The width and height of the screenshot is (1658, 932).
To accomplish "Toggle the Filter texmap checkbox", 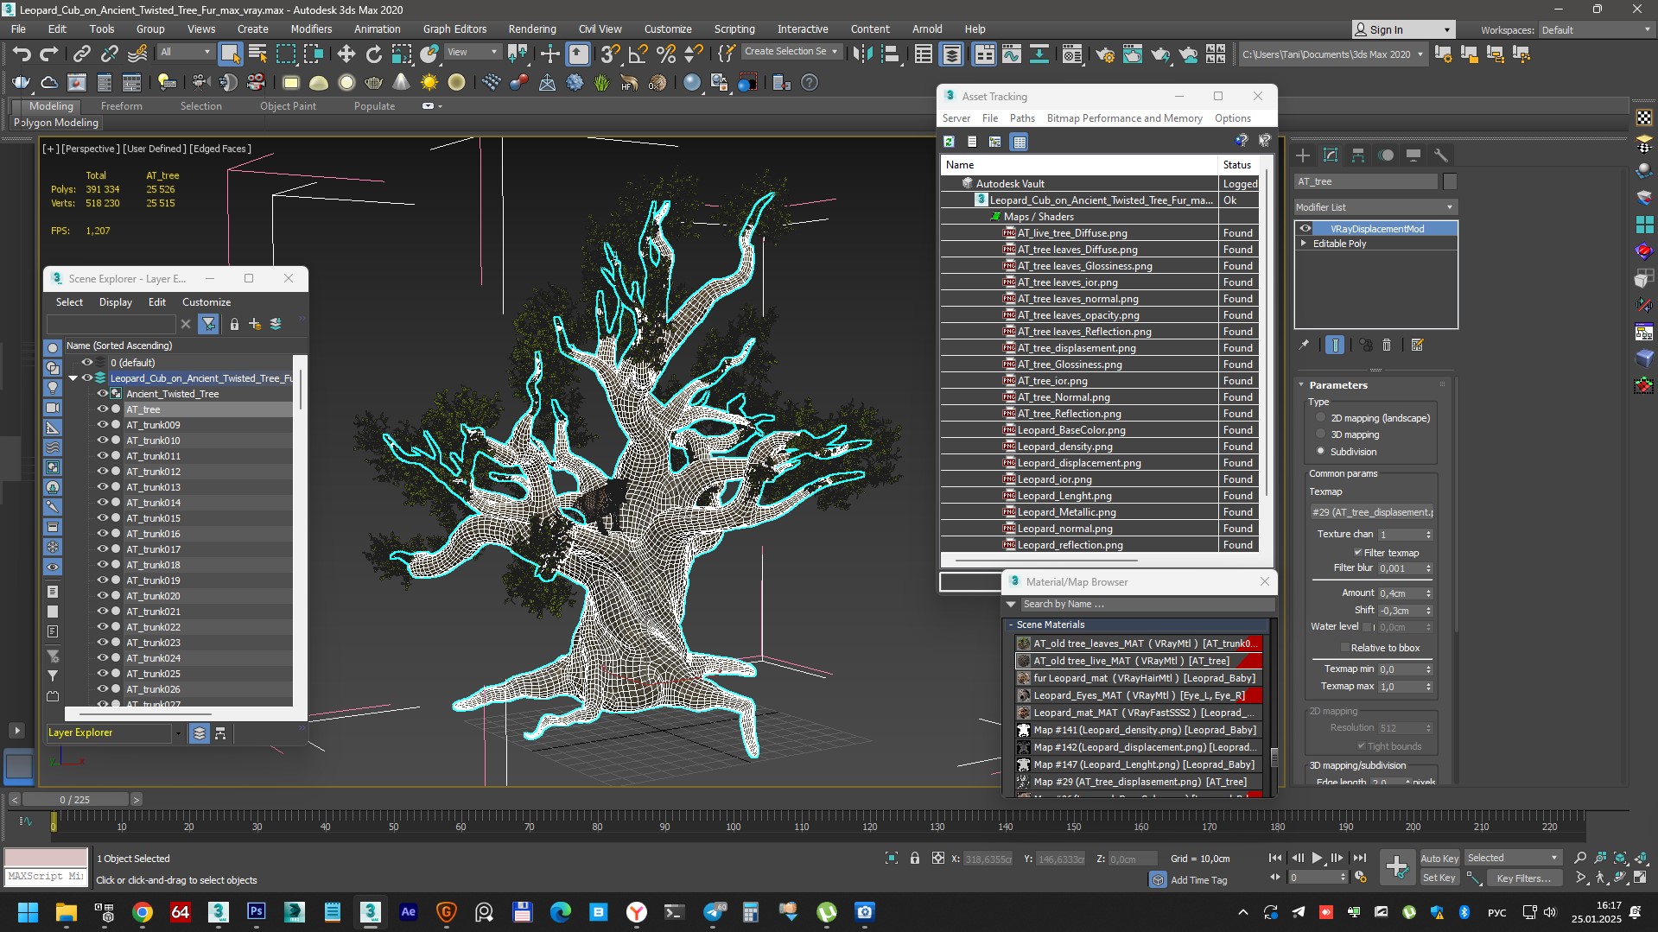I will tap(1357, 553).
